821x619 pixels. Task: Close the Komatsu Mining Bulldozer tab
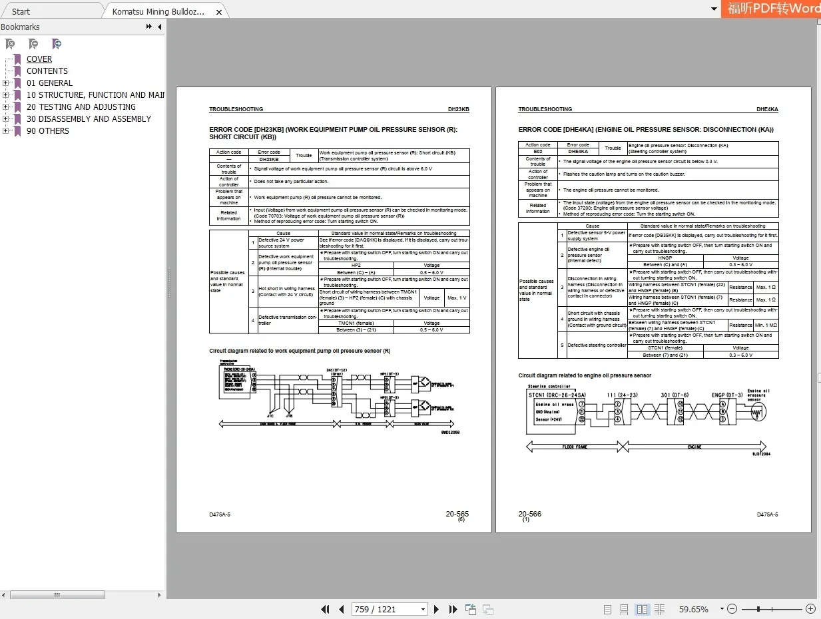(219, 12)
